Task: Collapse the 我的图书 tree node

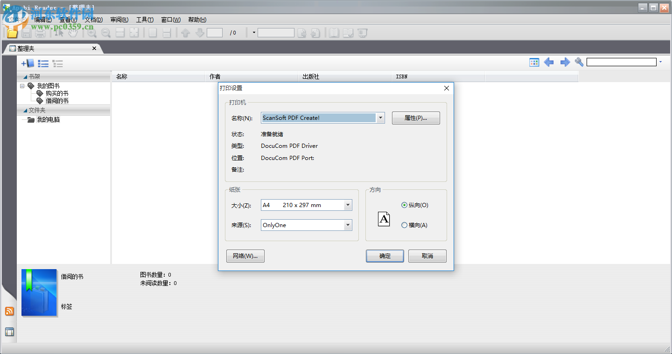Action: pyautogui.click(x=21, y=86)
